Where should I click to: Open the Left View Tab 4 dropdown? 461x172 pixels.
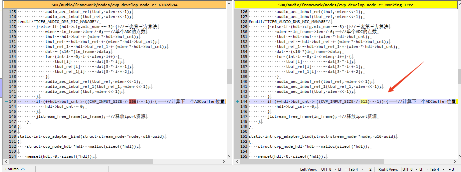click(355, 169)
